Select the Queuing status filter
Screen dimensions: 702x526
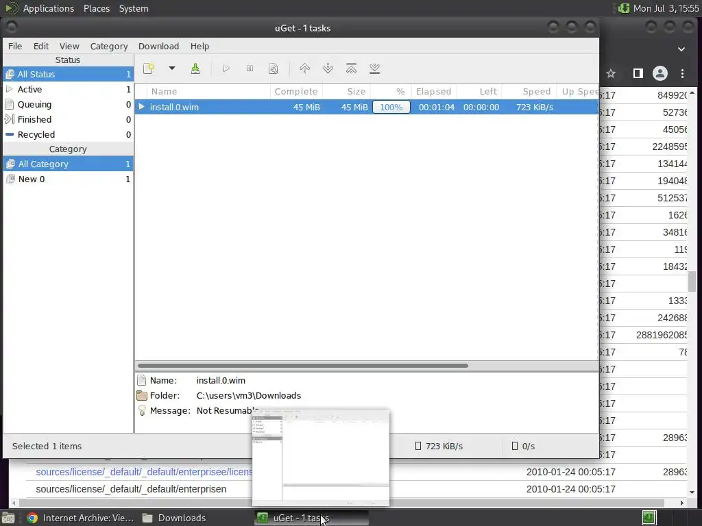click(x=68, y=105)
